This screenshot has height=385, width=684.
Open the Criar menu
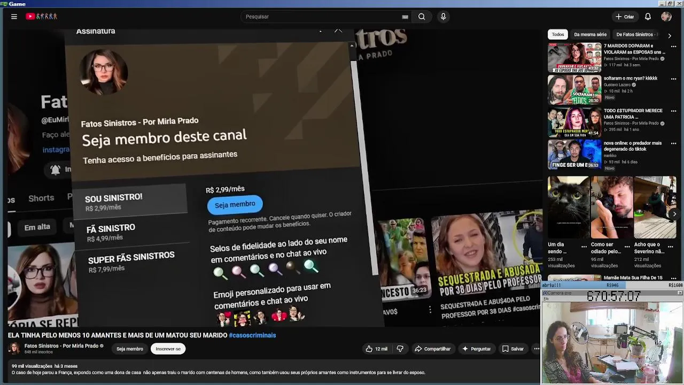(x=624, y=17)
